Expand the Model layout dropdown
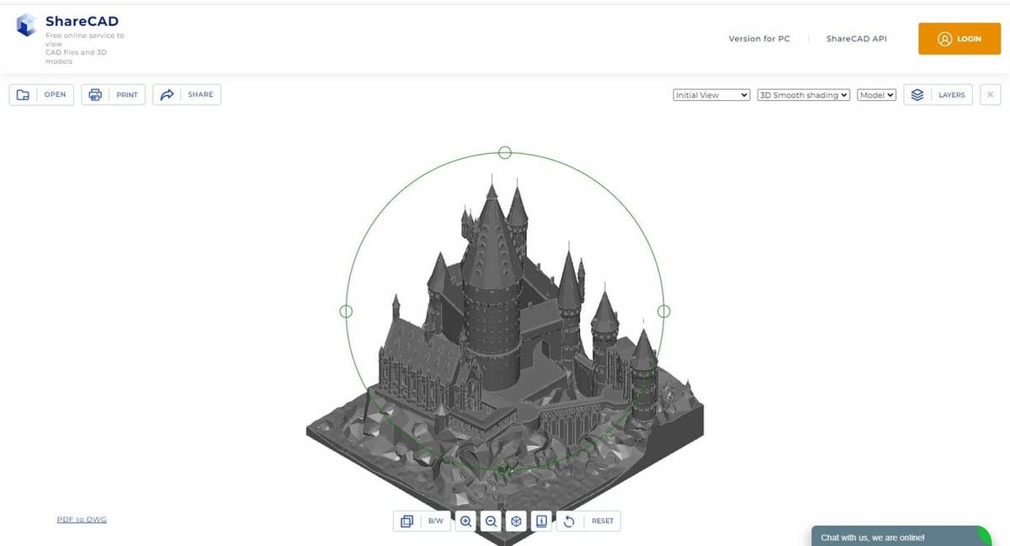Screen dimensions: 1010x546 coord(876,95)
